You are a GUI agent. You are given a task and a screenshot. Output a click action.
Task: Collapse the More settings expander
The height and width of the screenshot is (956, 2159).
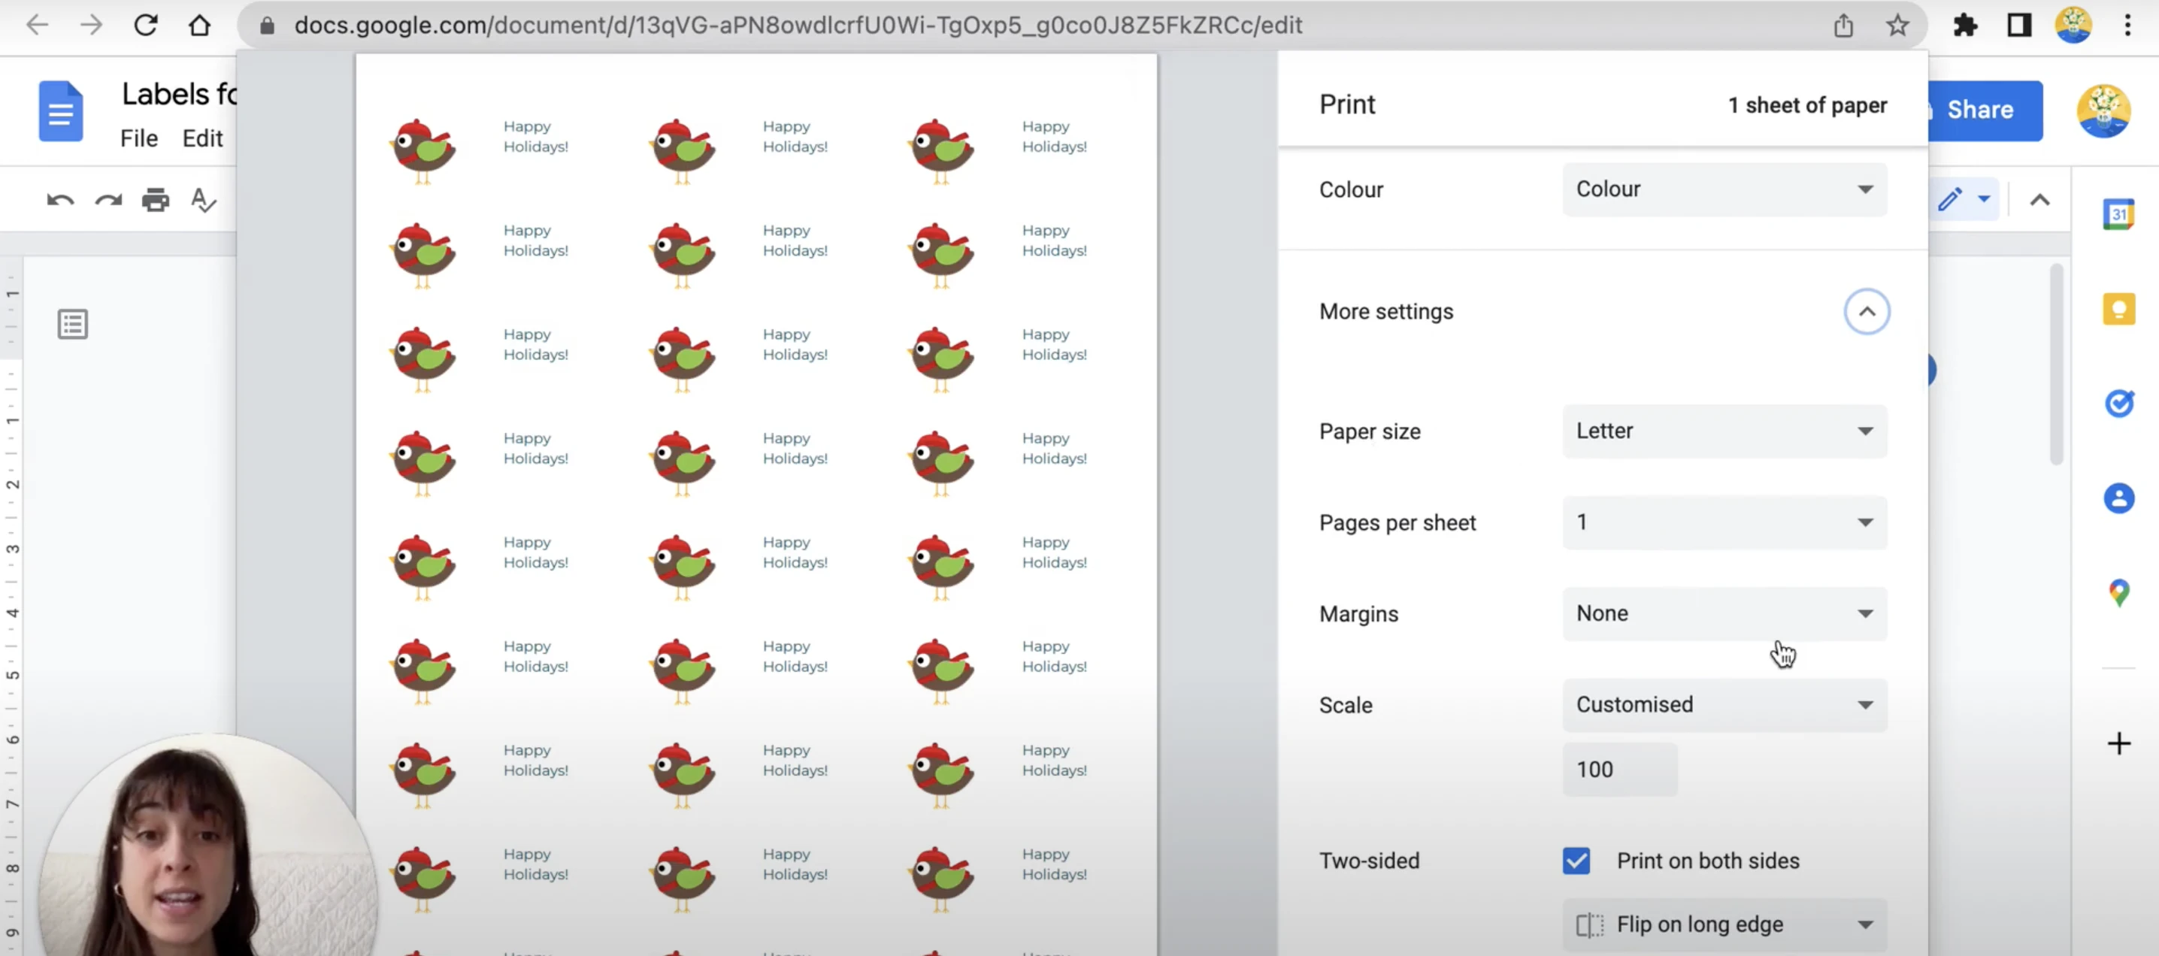pos(1867,310)
